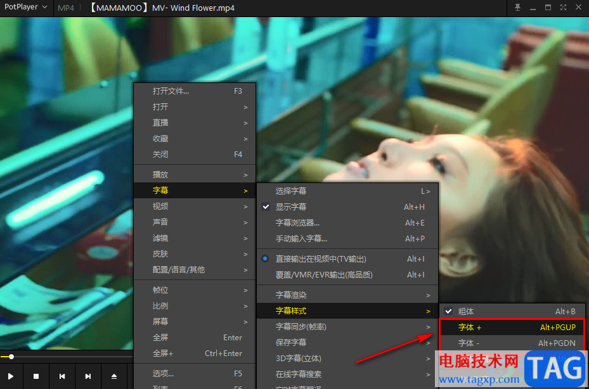Open the 比例 submenu
The width and height of the screenshot is (589, 389).
(x=195, y=305)
